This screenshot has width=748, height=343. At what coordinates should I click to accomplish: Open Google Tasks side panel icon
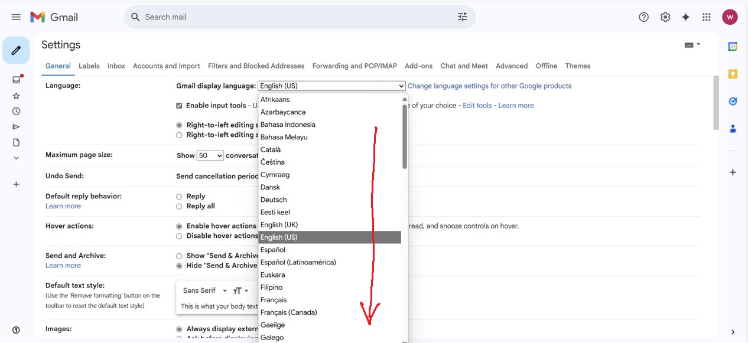pos(733,101)
